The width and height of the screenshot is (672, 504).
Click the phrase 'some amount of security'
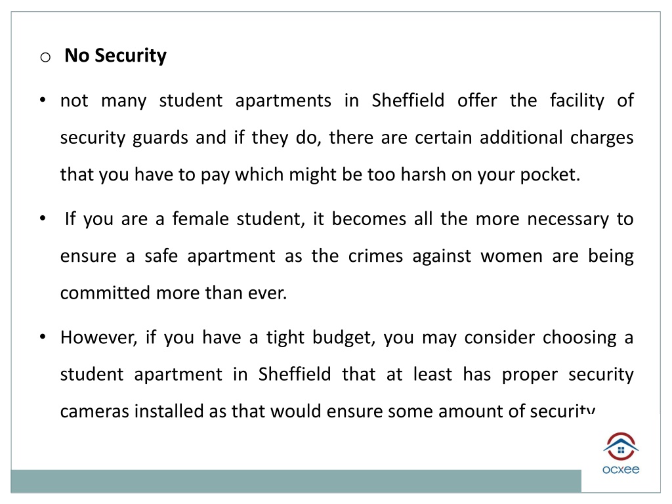pos(491,411)
